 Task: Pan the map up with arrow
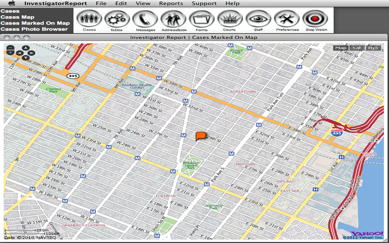[x=26, y=48]
